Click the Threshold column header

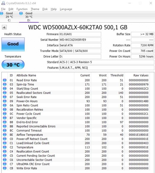coord(116,75)
